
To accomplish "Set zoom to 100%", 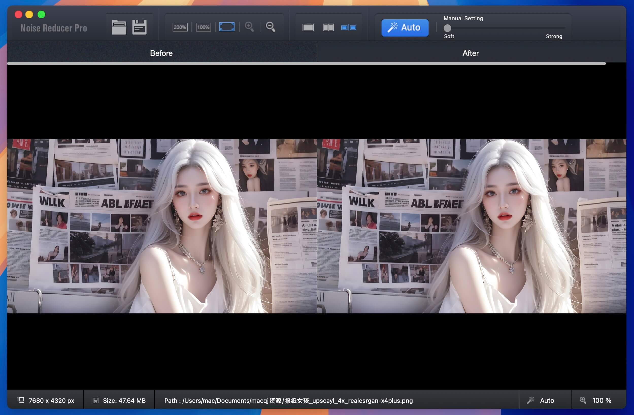I will click(203, 27).
